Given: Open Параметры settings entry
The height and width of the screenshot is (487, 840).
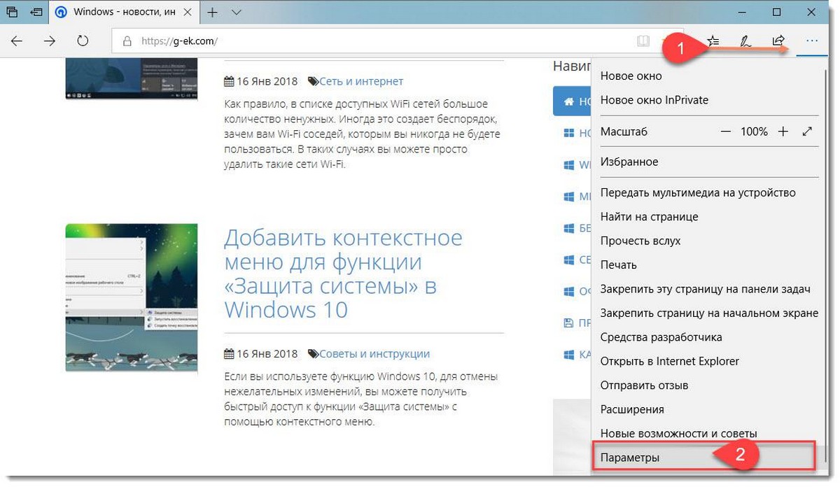Looking at the screenshot, I should tap(705, 458).
